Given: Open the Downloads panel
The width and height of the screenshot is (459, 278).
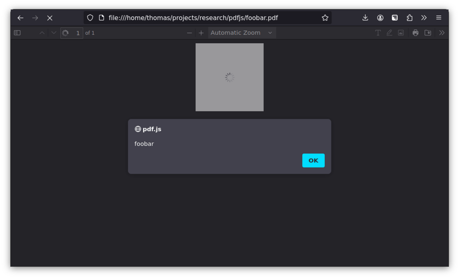Looking at the screenshot, I should 365,18.
